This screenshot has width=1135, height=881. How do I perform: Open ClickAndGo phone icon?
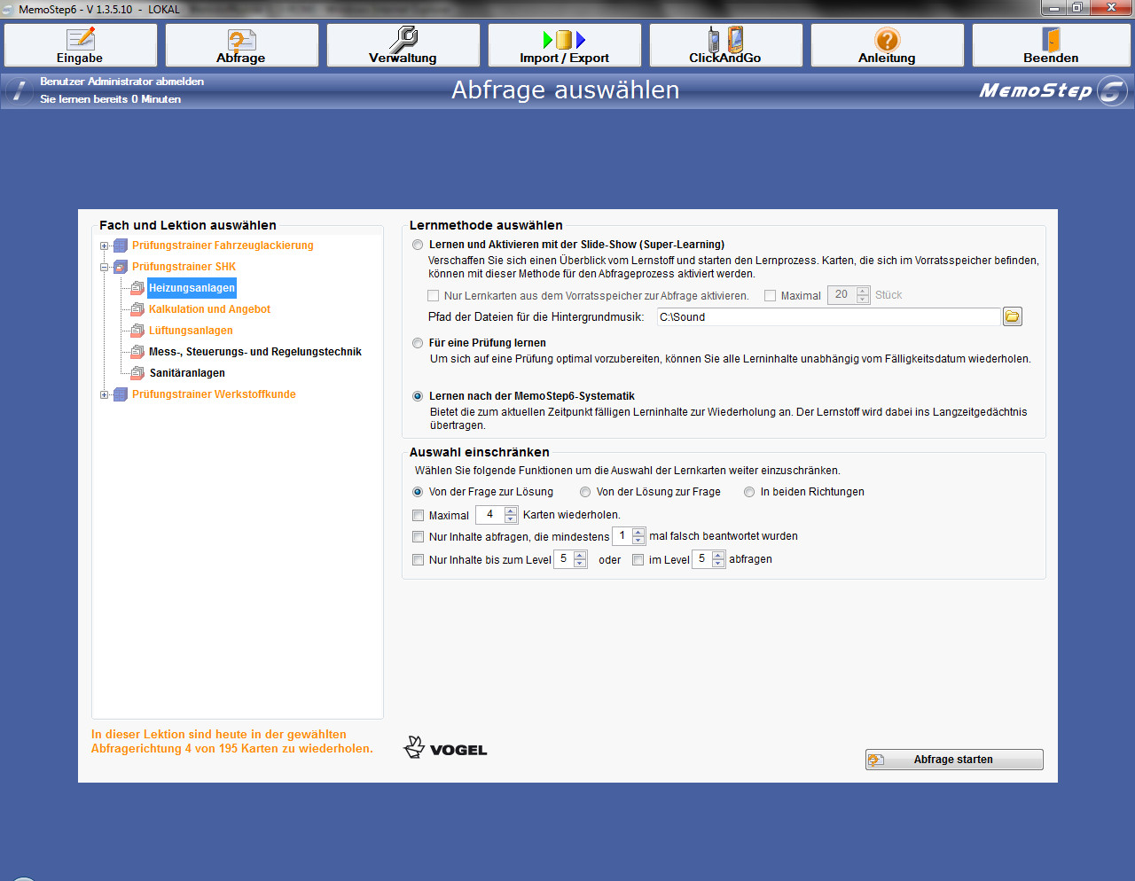(725, 40)
